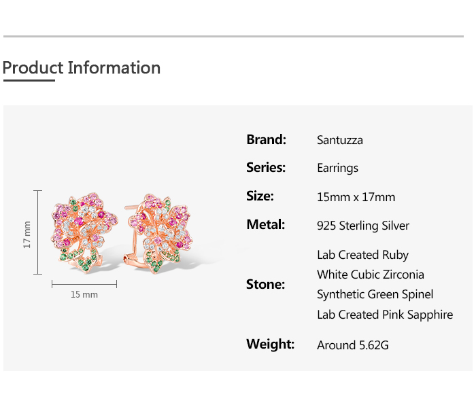Click 925 Sterling Silver text

[x=363, y=226]
